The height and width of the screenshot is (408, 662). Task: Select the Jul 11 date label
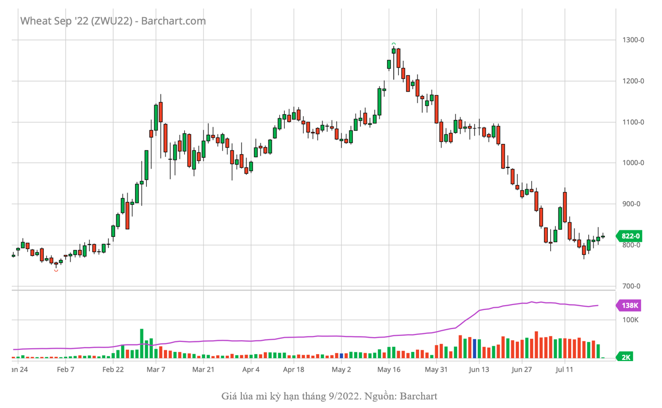[565, 369]
